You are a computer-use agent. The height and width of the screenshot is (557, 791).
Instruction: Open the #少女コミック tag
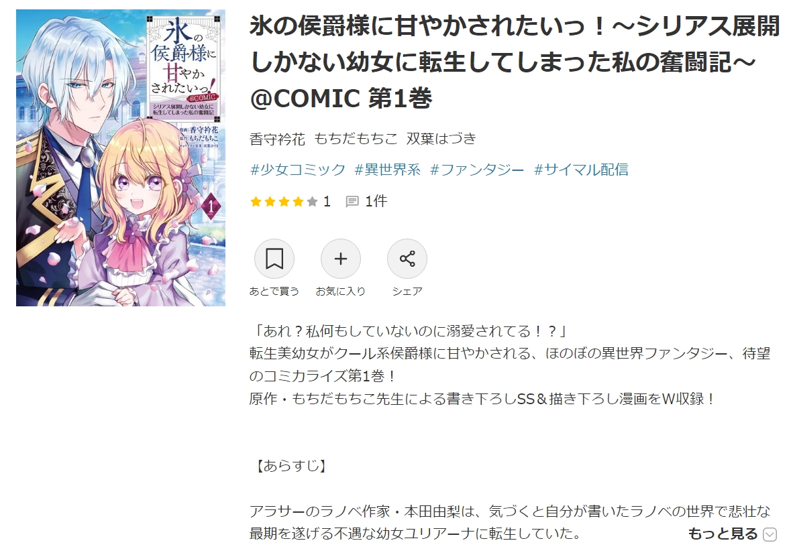(298, 170)
